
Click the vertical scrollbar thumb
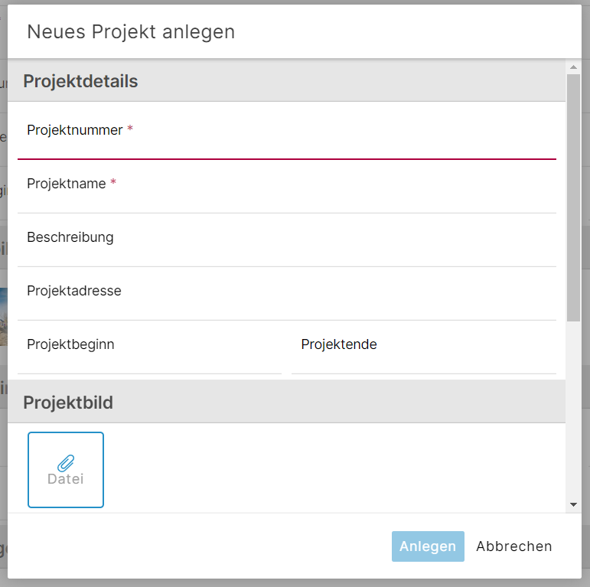pyautogui.click(x=573, y=197)
